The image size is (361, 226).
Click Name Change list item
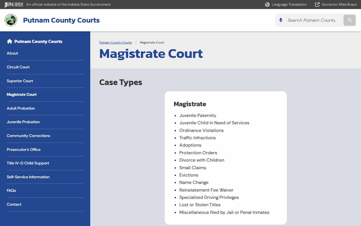(194, 182)
